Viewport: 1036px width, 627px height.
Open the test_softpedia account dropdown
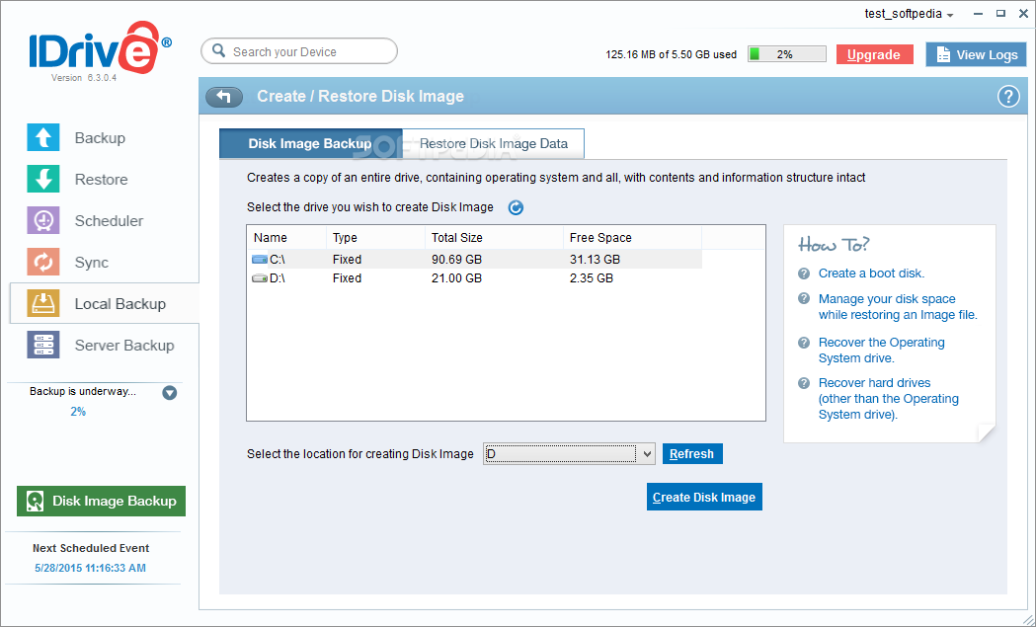click(910, 14)
